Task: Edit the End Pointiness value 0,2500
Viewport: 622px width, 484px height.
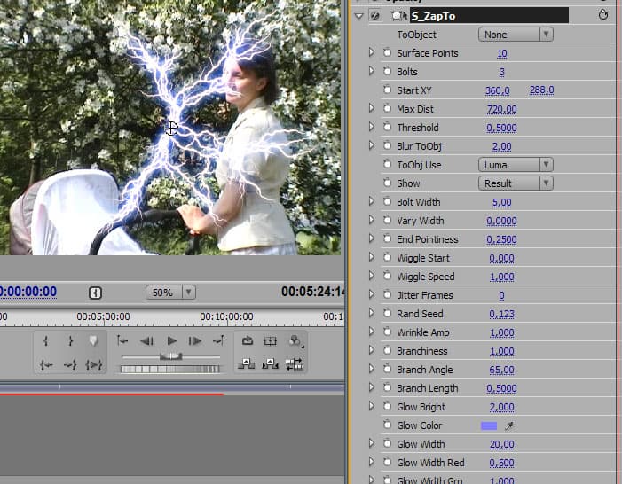Action: pos(502,239)
